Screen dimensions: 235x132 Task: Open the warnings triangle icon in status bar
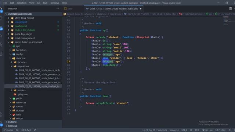point(28,130)
